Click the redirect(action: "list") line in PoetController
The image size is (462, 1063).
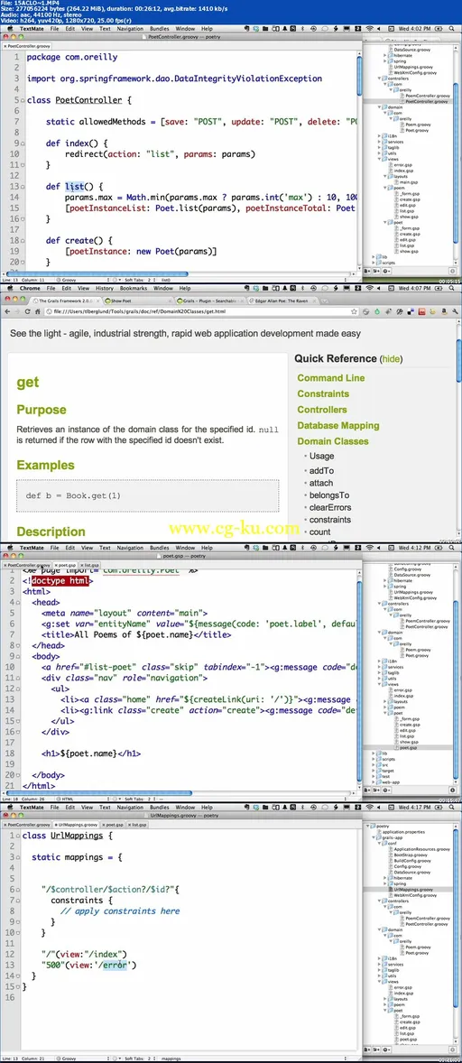pos(160,154)
